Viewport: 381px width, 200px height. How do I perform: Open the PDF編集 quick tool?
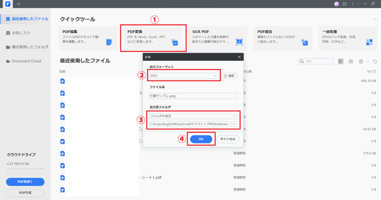[x=88, y=38]
